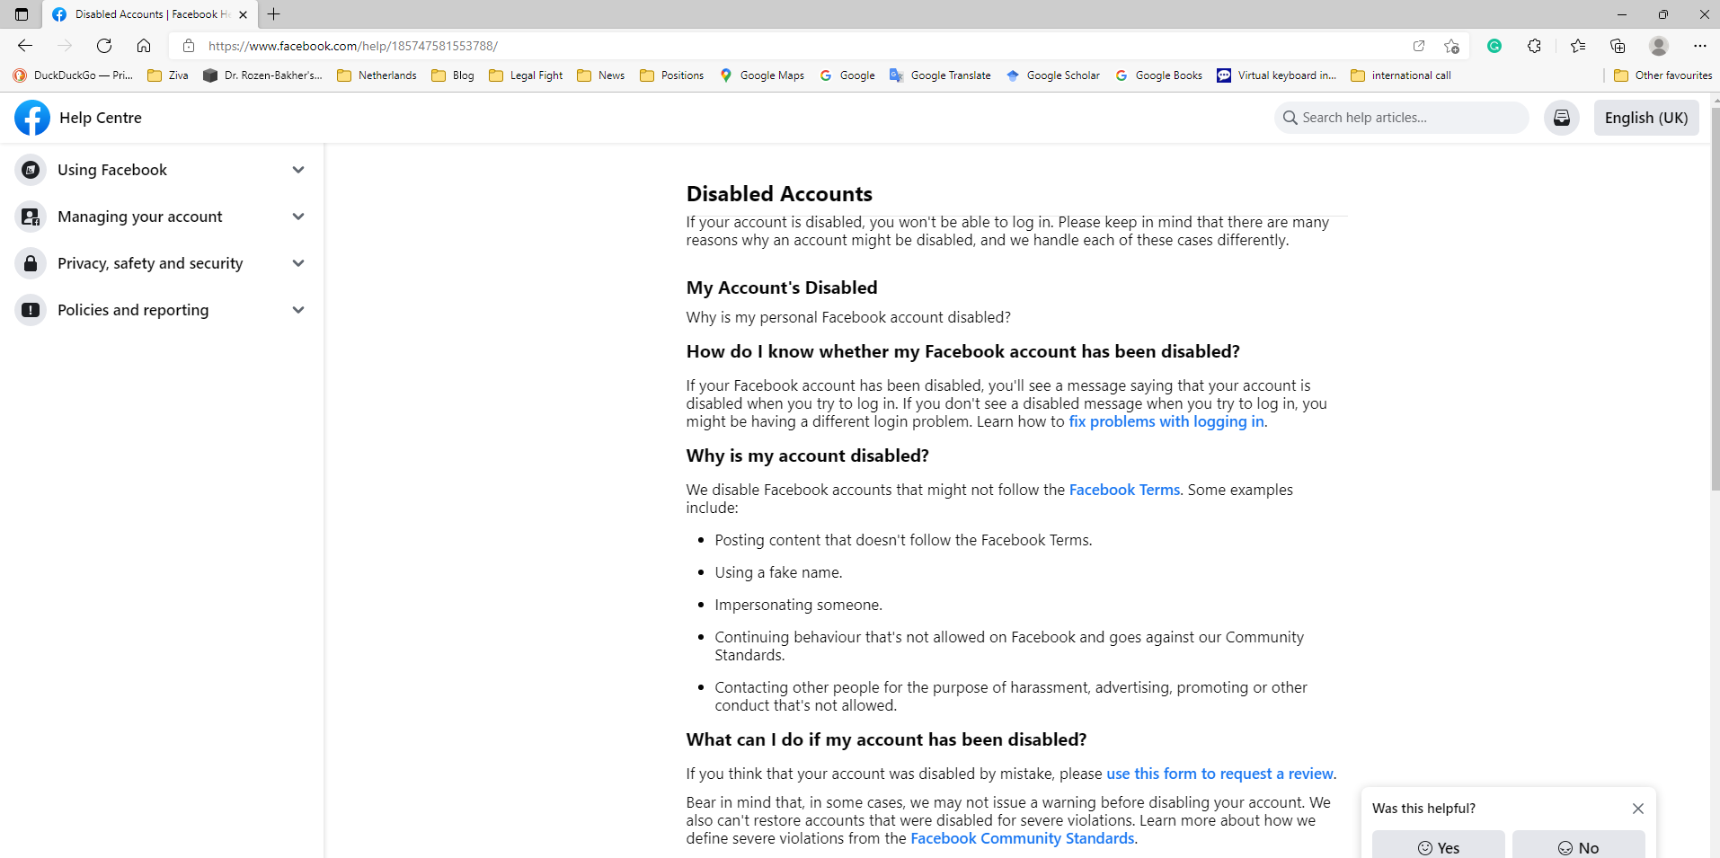The image size is (1720, 858).
Task: Open the English (UK) language selector
Action: point(1646,118)
